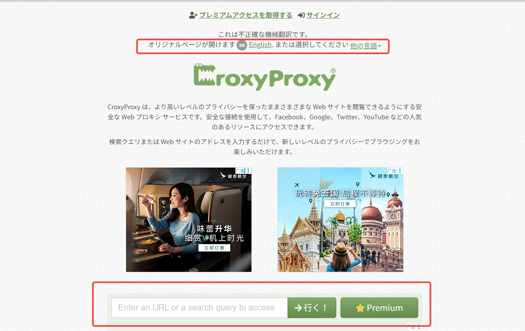Viewport: 525px width, 331px height.
Task: Click the CroxyProxy crocodile logo
Action: [265, 77]
